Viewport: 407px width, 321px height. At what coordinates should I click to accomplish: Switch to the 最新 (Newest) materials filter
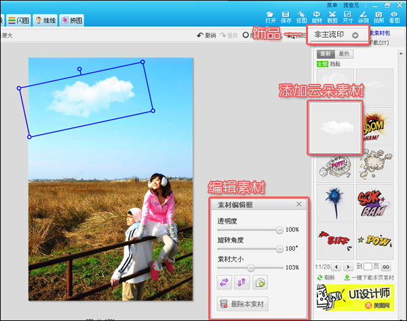point(325,53)
